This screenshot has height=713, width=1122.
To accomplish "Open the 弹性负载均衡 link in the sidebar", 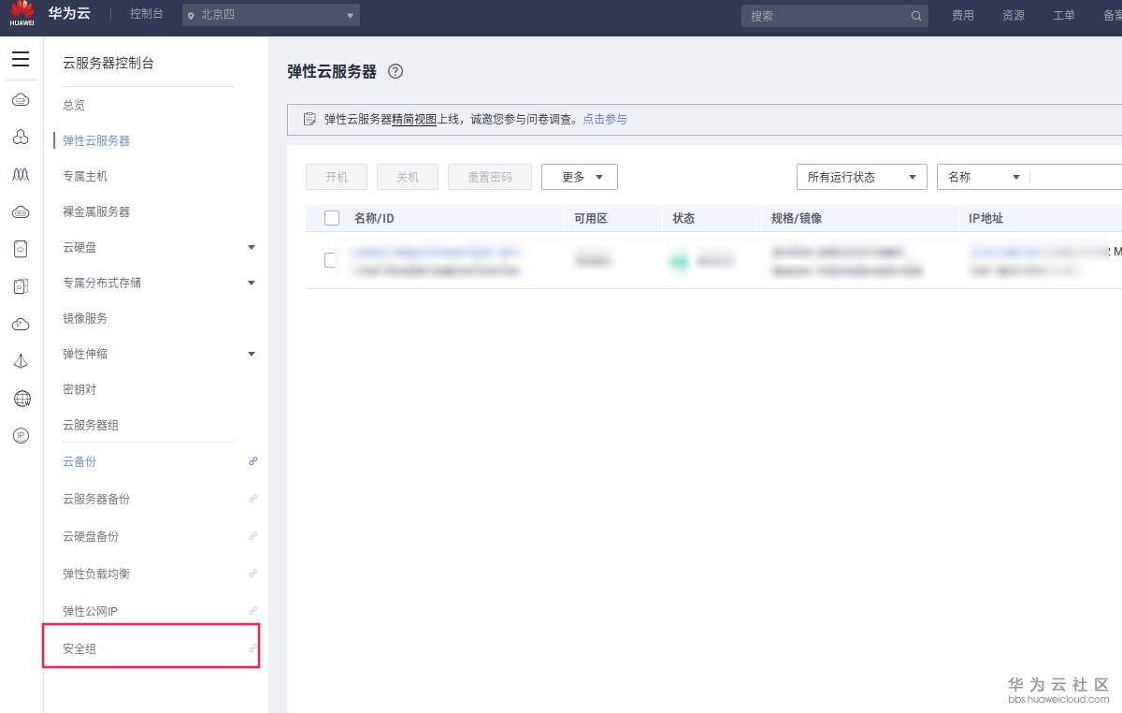I will 96,574.
